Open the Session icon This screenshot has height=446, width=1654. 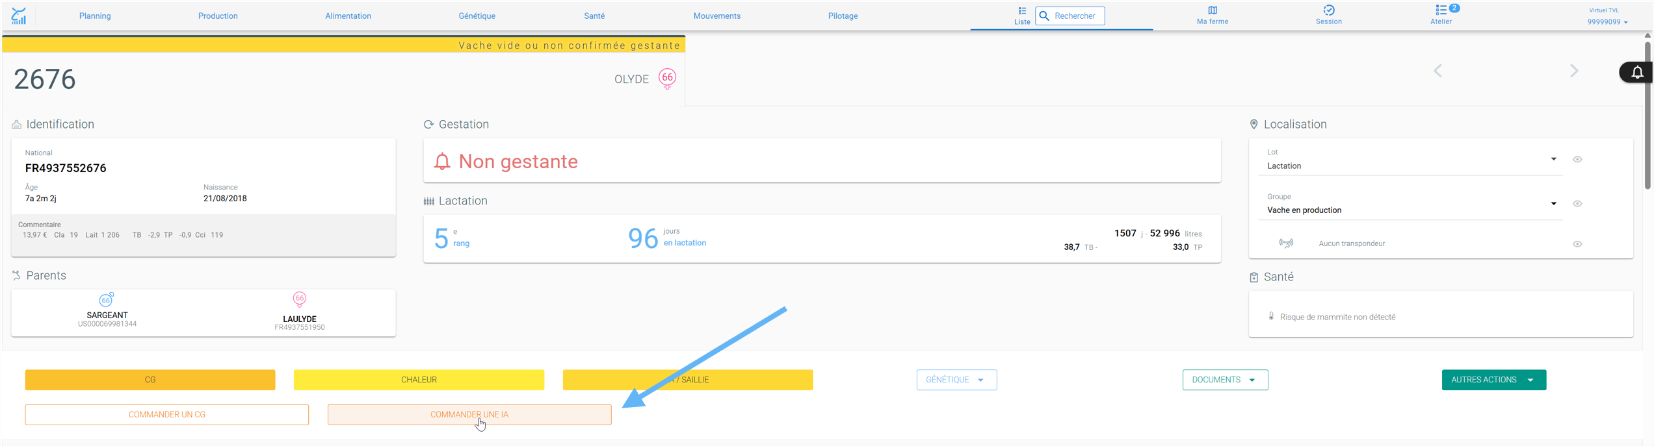1329,10
